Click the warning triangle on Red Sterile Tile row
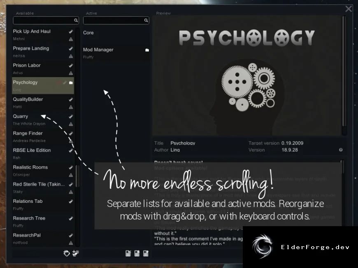Viewport: 358px width, 268px height. click(x=71, y=192)
